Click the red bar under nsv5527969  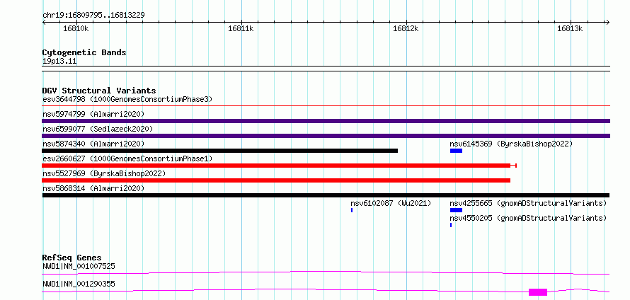(276, 180)
